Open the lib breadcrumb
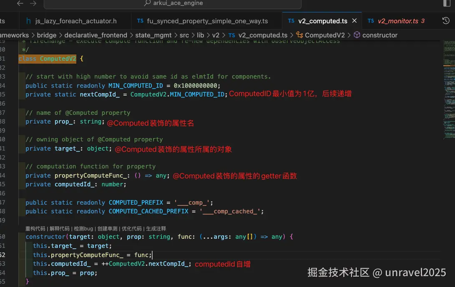This screenshot has width=455, height=287. 201,35
